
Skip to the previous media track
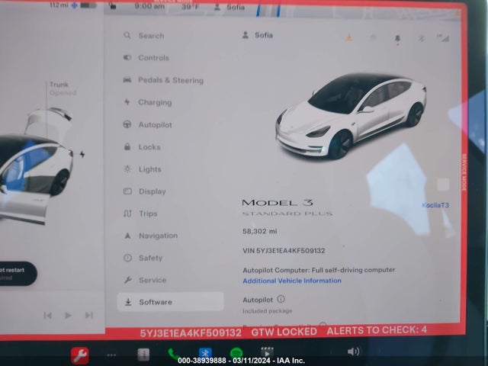pos(47,316)
